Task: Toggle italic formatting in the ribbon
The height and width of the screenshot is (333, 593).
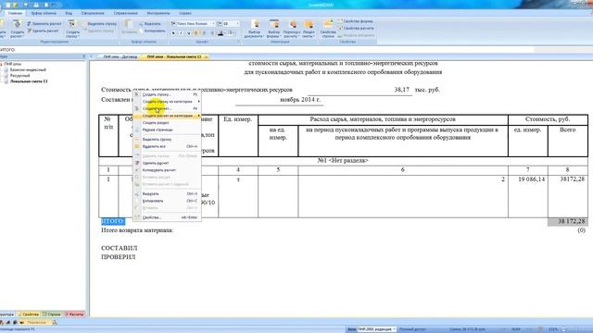Action: (x=181, y=33)
